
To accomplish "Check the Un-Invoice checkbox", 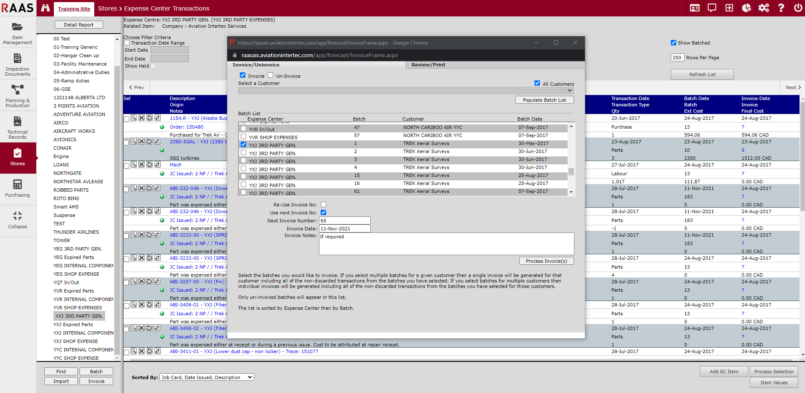I will click(x=271, y=75).
